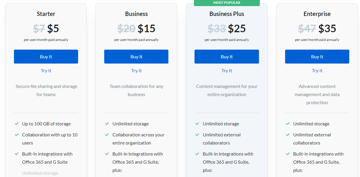Screen dimensions: 360x177
Task: Click Buy It under the Business plan
Action: [136, 57]
